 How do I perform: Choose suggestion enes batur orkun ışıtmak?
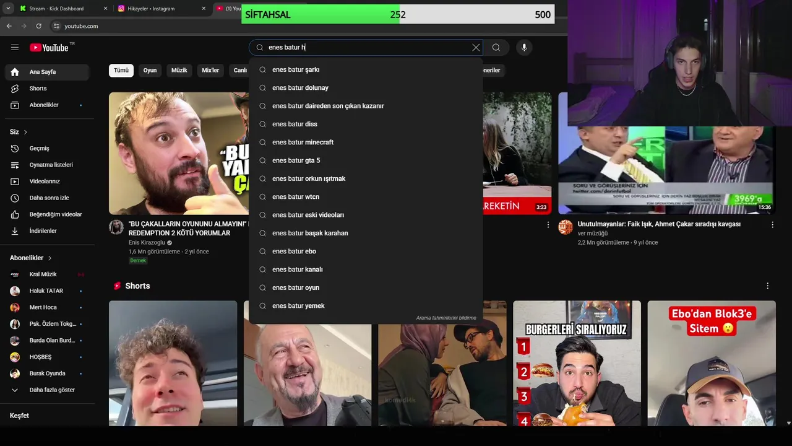click(x=366, y=179)
